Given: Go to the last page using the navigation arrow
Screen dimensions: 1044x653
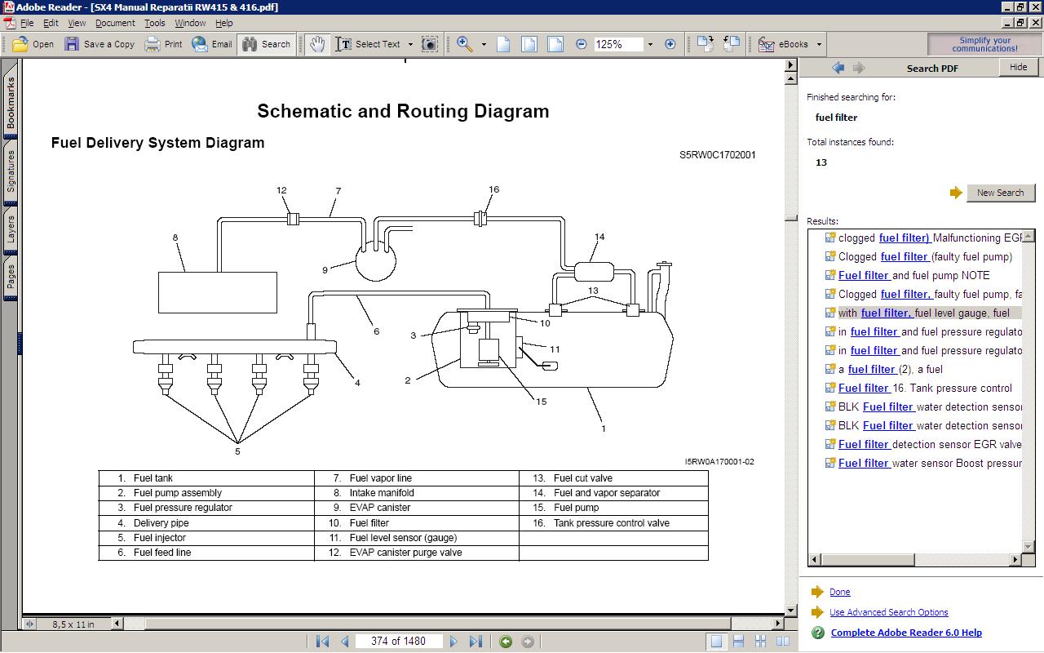Looking at the screenshot, I should [476, 642].
